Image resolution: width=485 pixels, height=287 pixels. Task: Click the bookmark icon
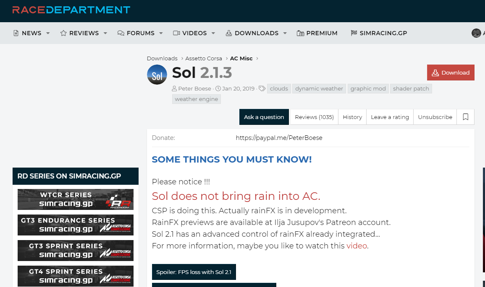466,117
